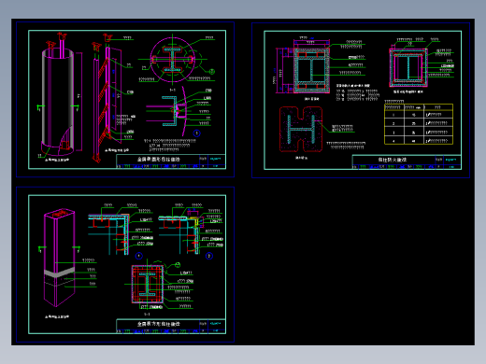Click the green circle callout above square section
This screenshot has width=486, height=364.
[x=178, y=265]
